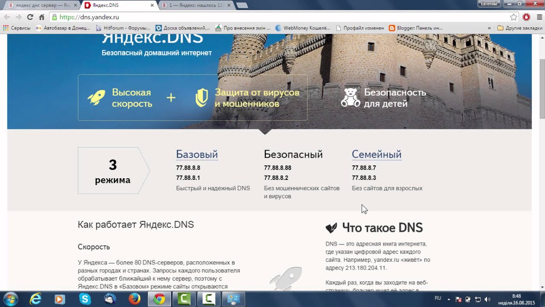Click the red Opera-style extension icon
Screen dimensions: 545x307
tap(526, 17)
